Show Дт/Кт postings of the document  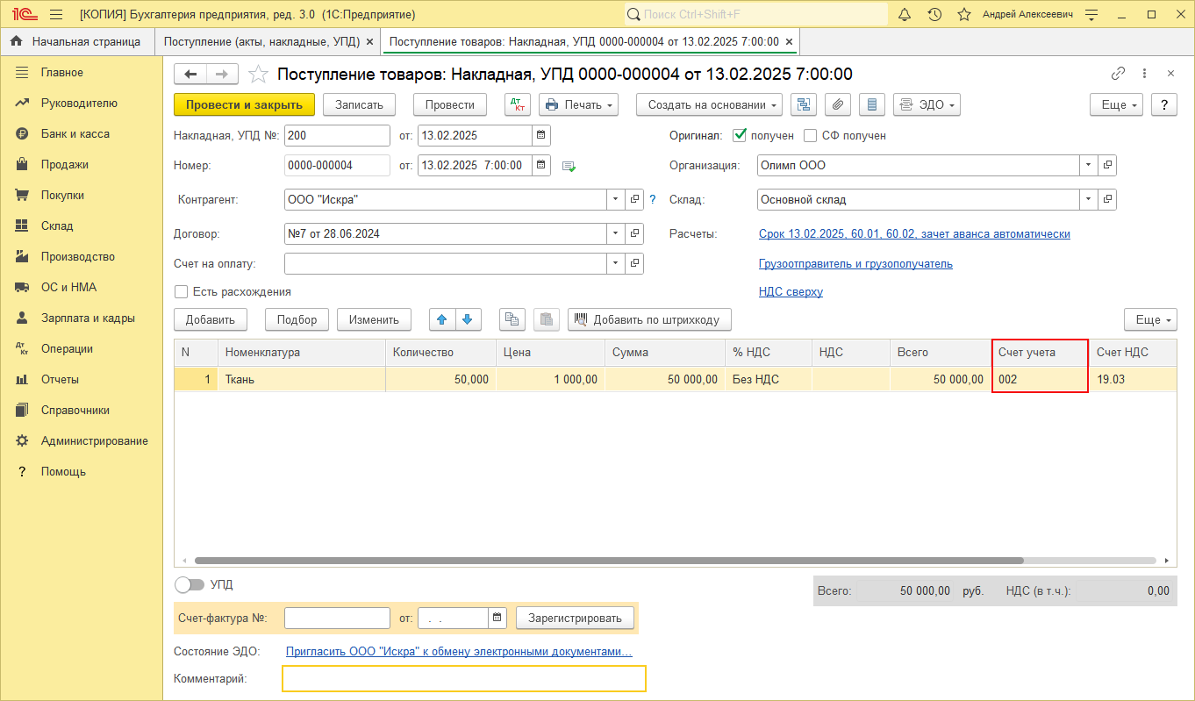pyautogui.click(x=518, y=104)
